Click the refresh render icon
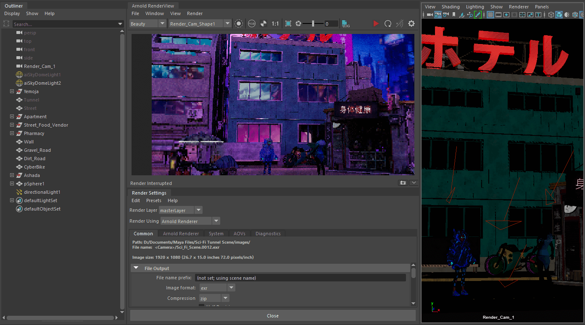The width and height of the screenshot is (585, 325). [388, 24]
